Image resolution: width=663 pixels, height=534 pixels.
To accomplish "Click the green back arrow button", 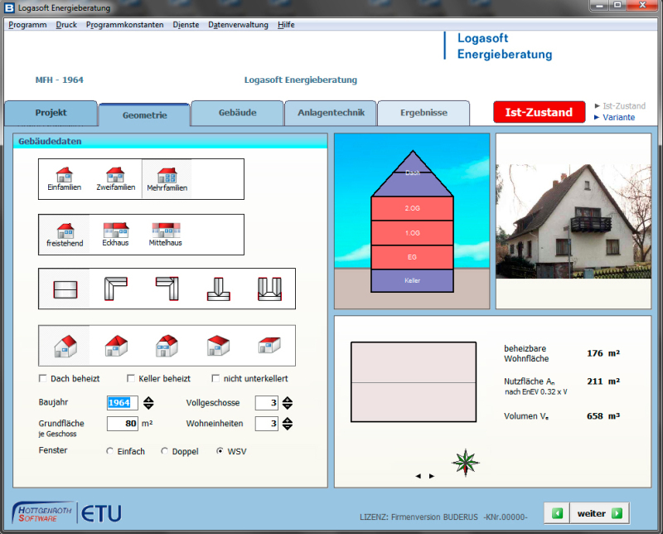I will click(x=557, y=513).
